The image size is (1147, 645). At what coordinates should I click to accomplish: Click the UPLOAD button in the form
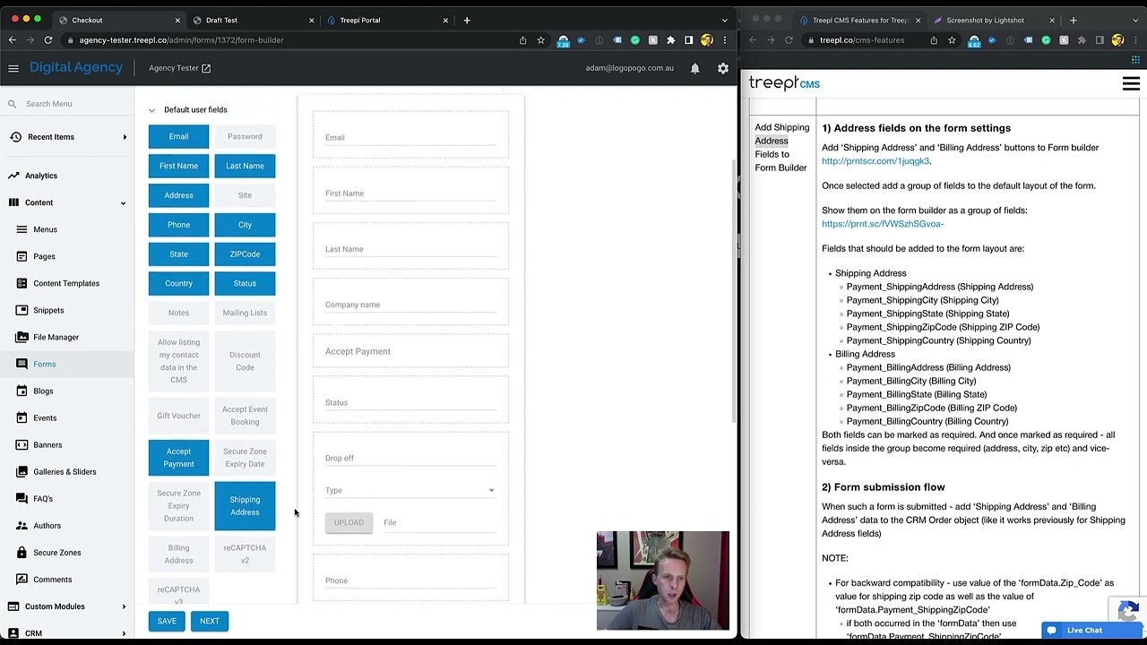coord(349,523)
